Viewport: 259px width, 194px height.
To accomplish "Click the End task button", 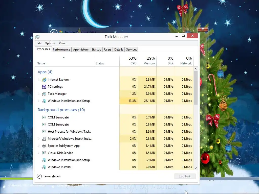I will [185, 176].
